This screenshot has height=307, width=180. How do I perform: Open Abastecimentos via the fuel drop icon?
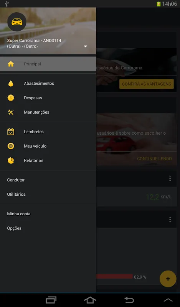click(11, 83)
